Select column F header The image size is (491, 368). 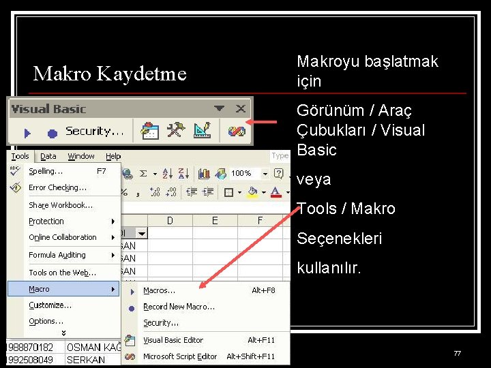click(x=260, y=221)
